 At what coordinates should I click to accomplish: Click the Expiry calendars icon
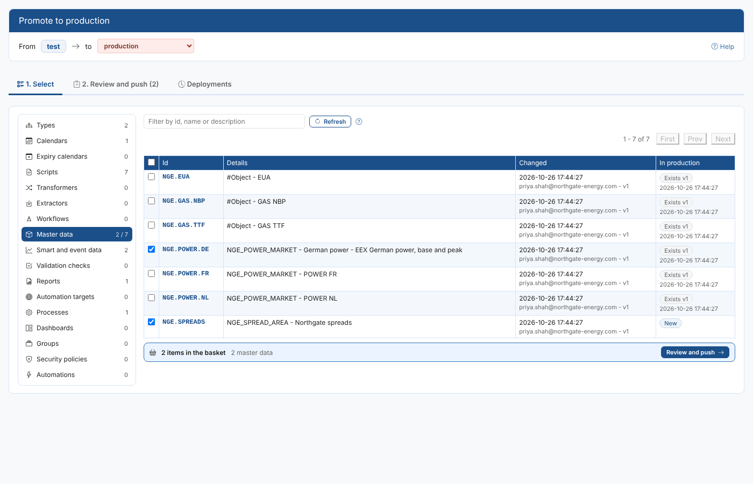click(x=29, y=156)
